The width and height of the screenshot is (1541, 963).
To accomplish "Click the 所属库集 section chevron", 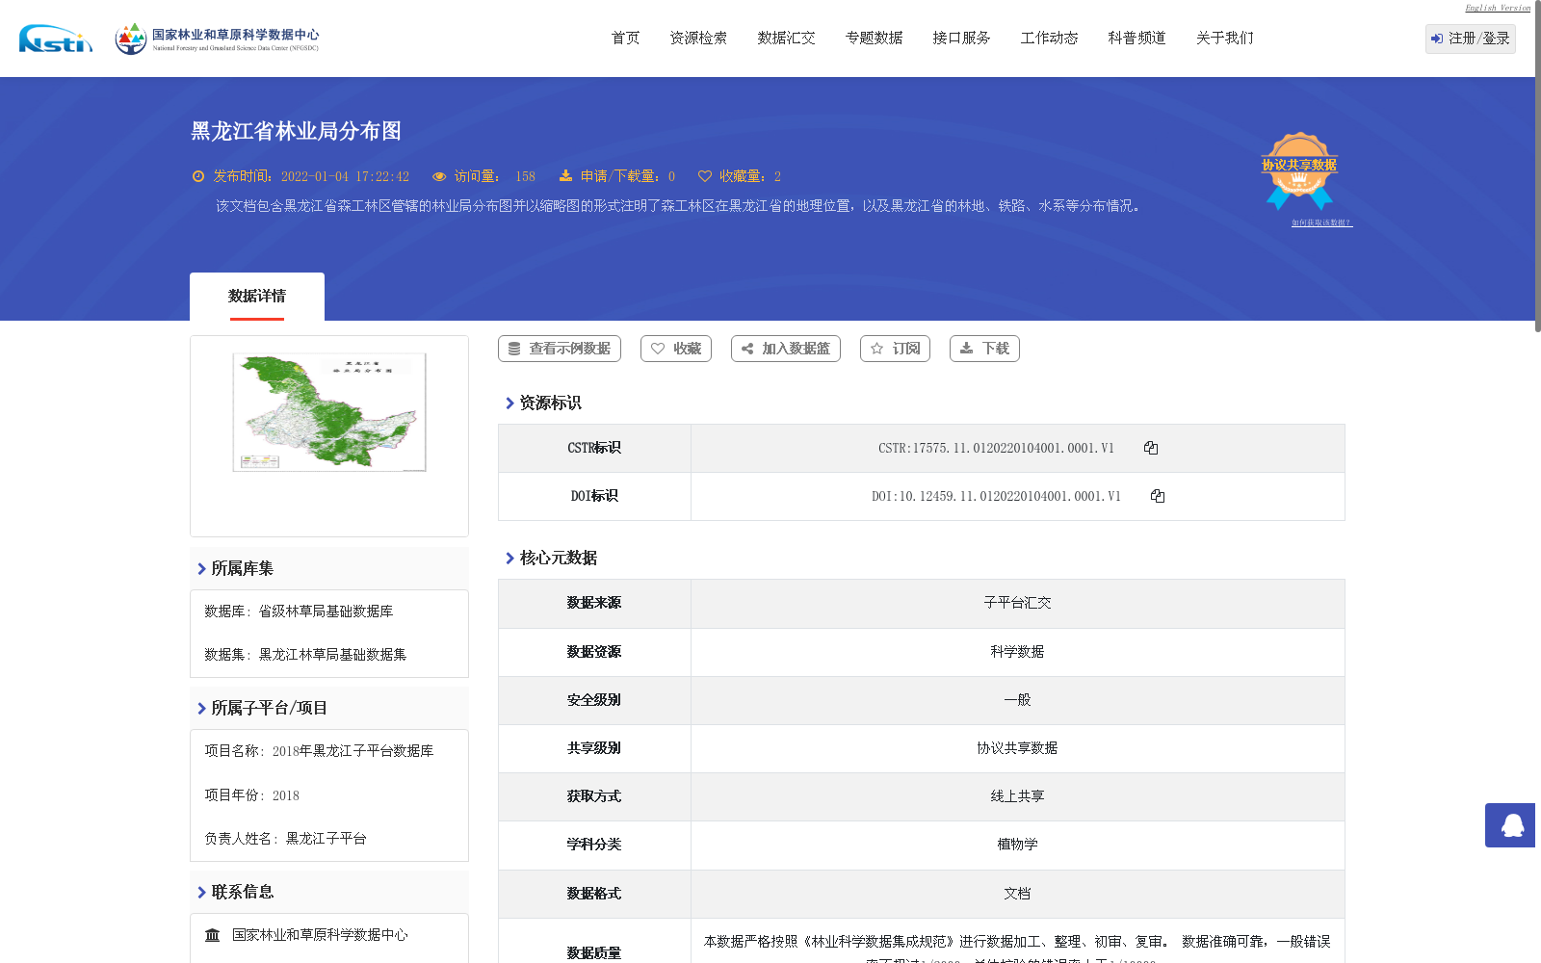I will pyautogui.click(x=201, y=569).
